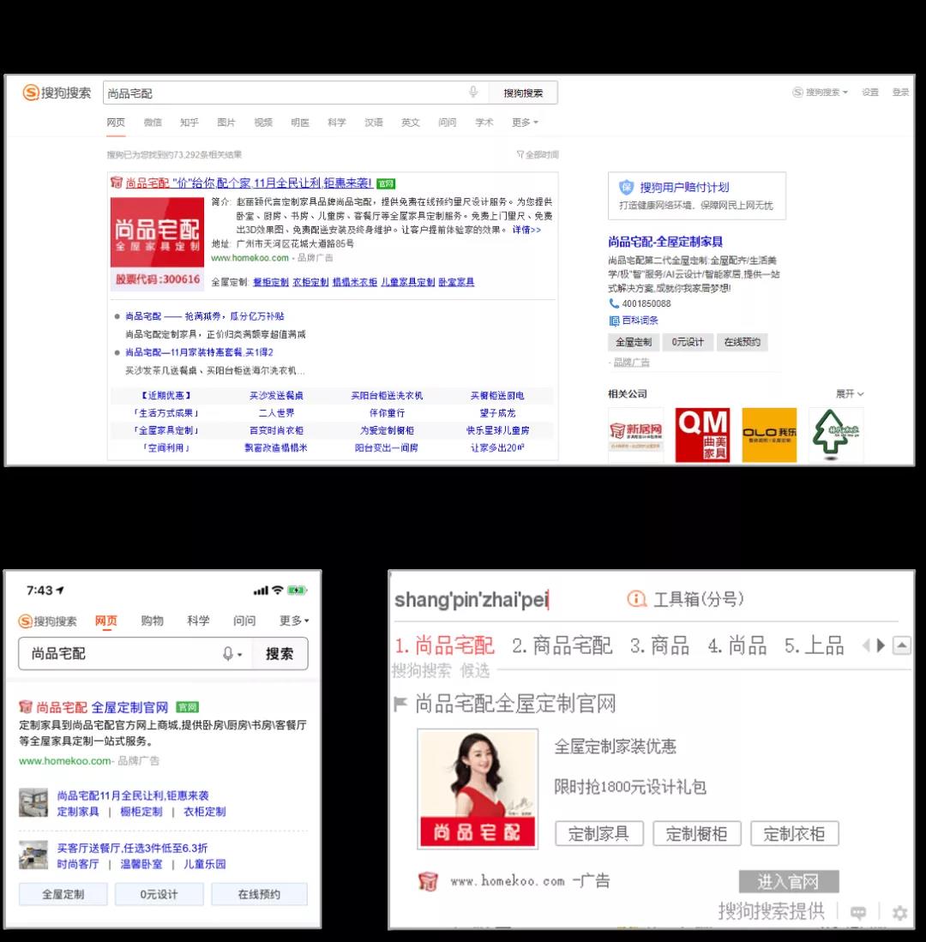The image size is (926, 942).
Task: Expand the 更多 tab dropdown on desktop
Action: pos(525,122)
